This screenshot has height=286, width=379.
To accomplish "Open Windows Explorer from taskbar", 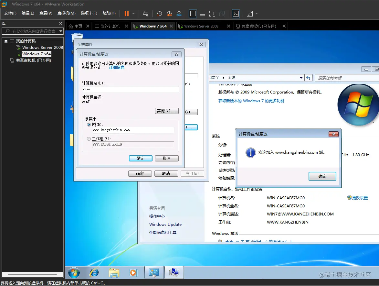I will tap(114, 273).
